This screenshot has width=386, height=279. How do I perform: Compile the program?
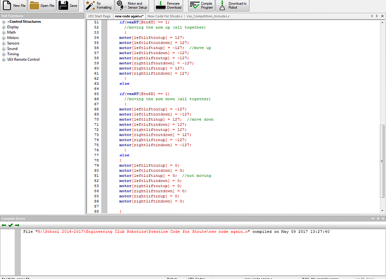click(201, 6)
